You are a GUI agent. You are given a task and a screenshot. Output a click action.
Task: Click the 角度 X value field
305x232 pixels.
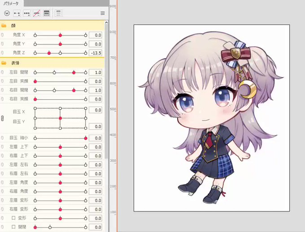pos(95,35)
